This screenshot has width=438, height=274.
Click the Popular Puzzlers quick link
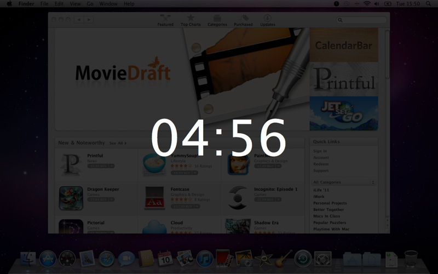[x=330, y=222]
